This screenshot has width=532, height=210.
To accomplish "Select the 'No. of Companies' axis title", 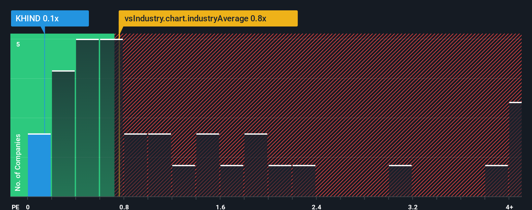I will click(x=18, y=163).
